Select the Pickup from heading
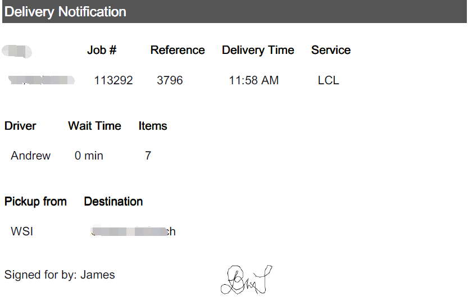 pyautogui.click(x=35, y=202)
